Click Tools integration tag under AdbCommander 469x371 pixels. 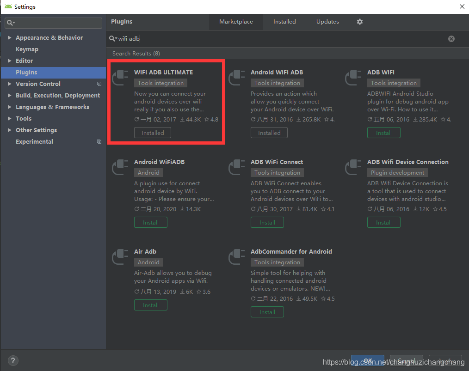coord(277,262)
